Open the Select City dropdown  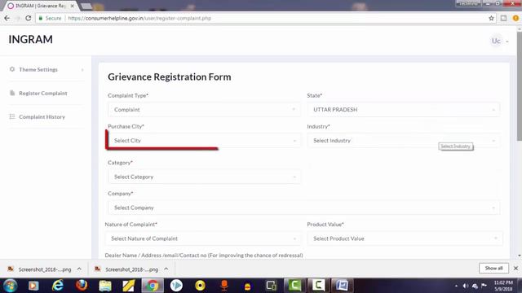pos(204,141)
